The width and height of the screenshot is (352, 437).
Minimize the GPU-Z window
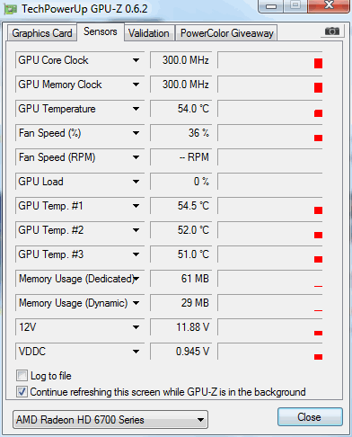click(271, 6)
